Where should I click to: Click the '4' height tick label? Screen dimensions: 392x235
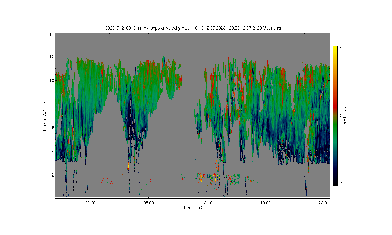53,151
